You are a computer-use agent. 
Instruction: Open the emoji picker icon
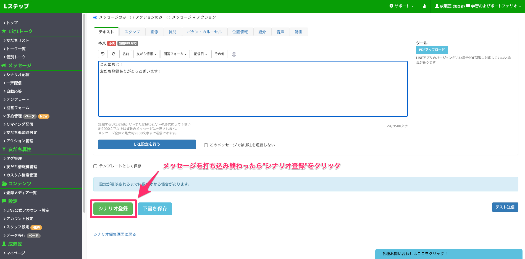click(234, 54)
